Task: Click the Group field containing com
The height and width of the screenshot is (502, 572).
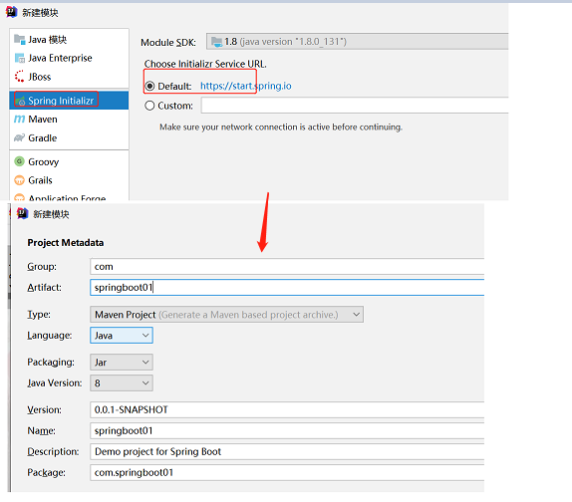Action: 287,267
